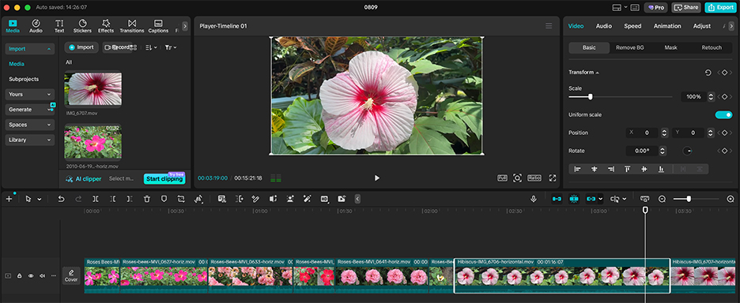Zoom out the timeline with minus magnifier

click(662, 199)
